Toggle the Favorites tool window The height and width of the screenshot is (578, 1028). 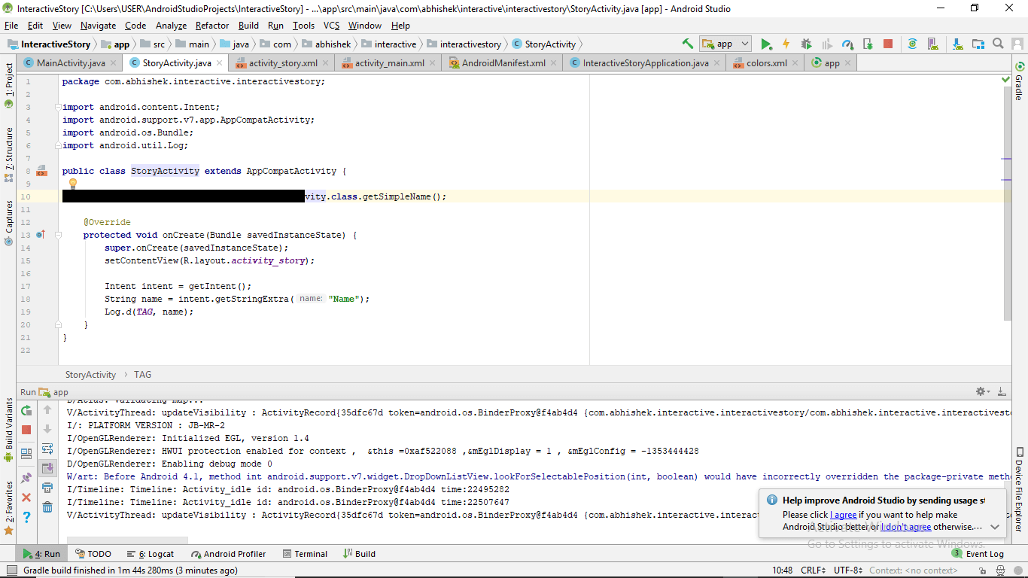pyautogui.click(x=9, y=508)
